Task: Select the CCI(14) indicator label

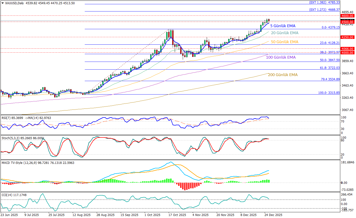Action: tap(14, 195)
